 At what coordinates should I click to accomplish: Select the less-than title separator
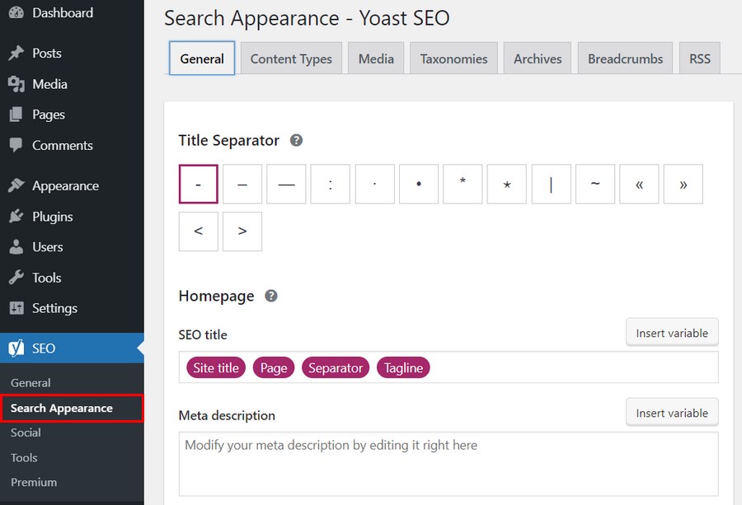198,231
